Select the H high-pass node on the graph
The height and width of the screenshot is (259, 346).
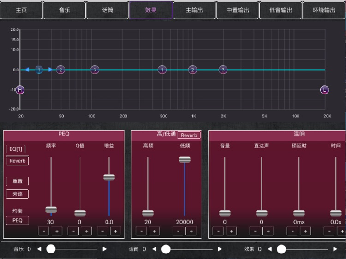[x=20, y=90]
